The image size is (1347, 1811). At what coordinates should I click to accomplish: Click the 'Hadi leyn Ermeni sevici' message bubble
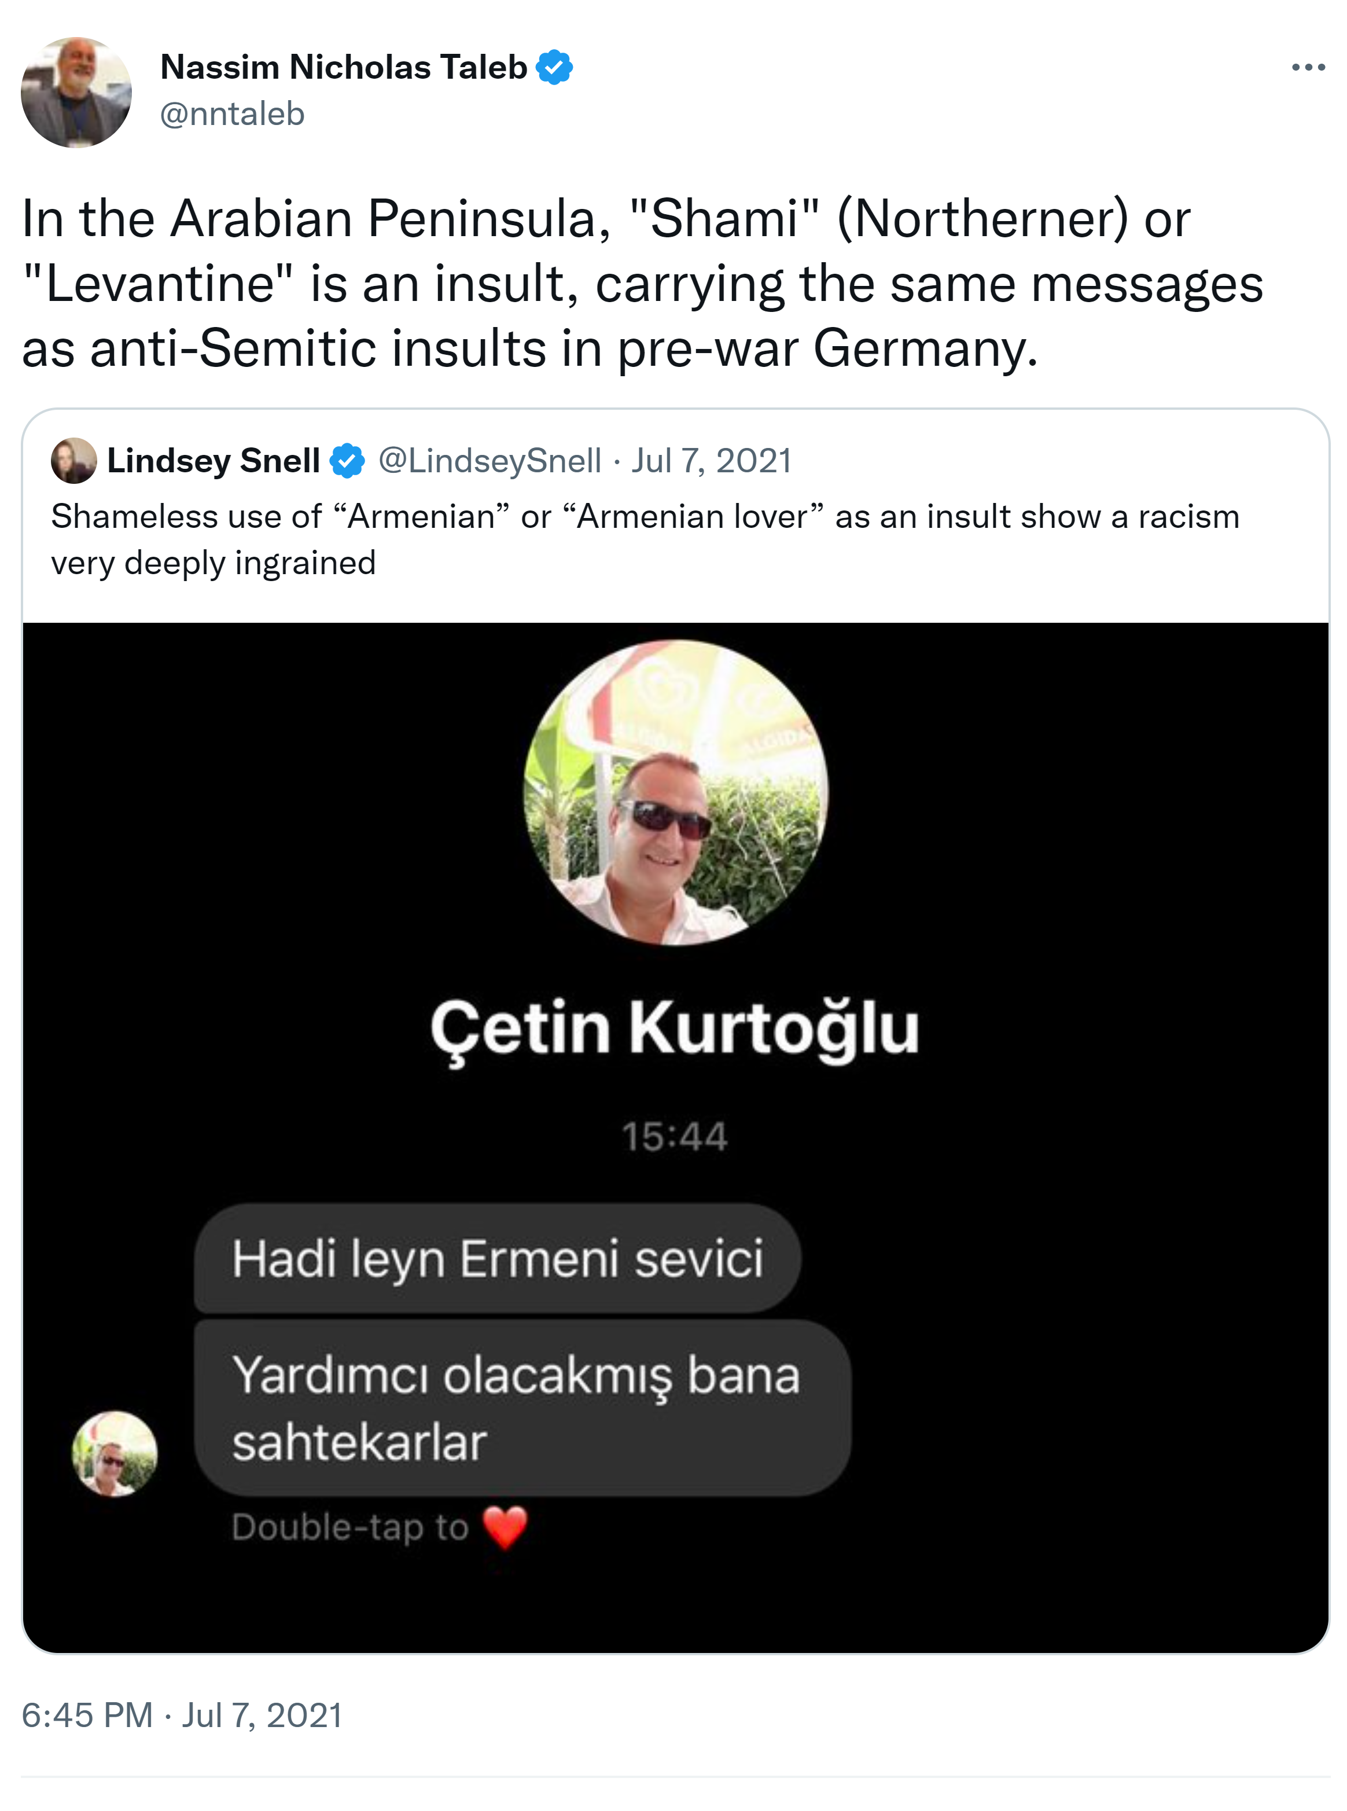point(498,1258)
